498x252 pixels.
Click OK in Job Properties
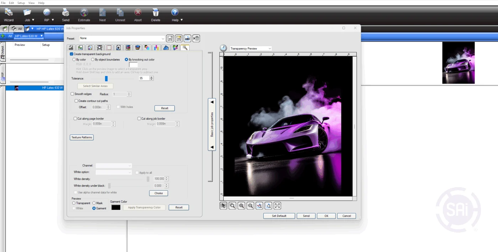click(x=326, y=216)
